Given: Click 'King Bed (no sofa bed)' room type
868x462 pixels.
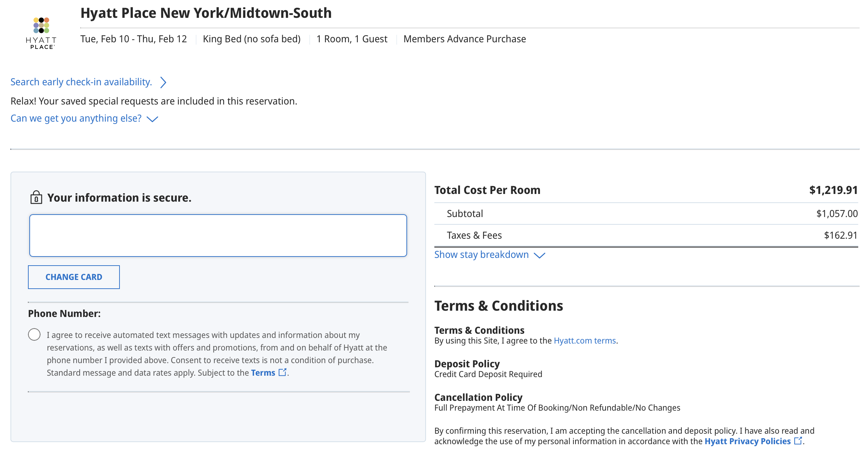Looking at the screenshot, I should (x=252, y=39).
